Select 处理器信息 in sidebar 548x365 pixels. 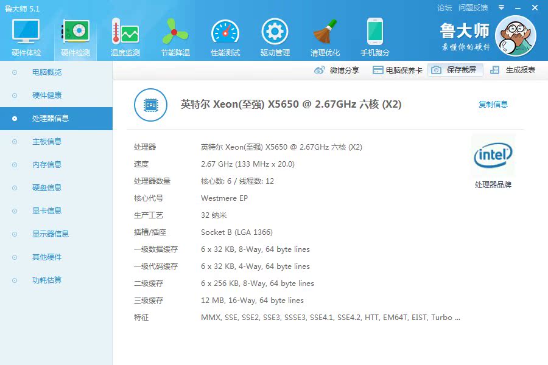pyautogui.click(x=56, y=119)
